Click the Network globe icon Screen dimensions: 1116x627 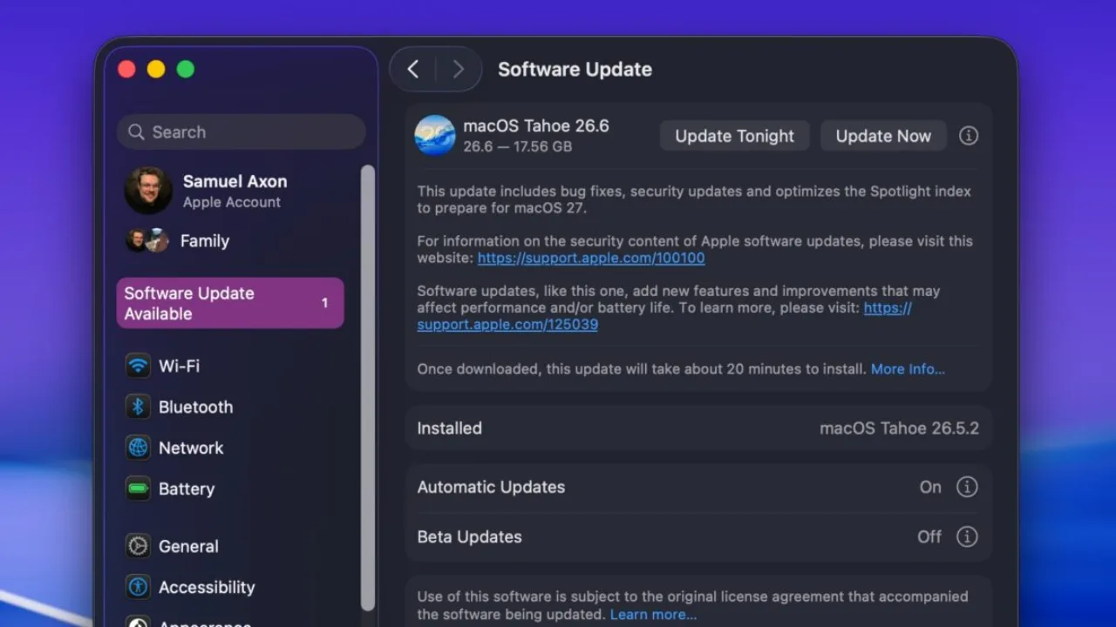(138, 448)
